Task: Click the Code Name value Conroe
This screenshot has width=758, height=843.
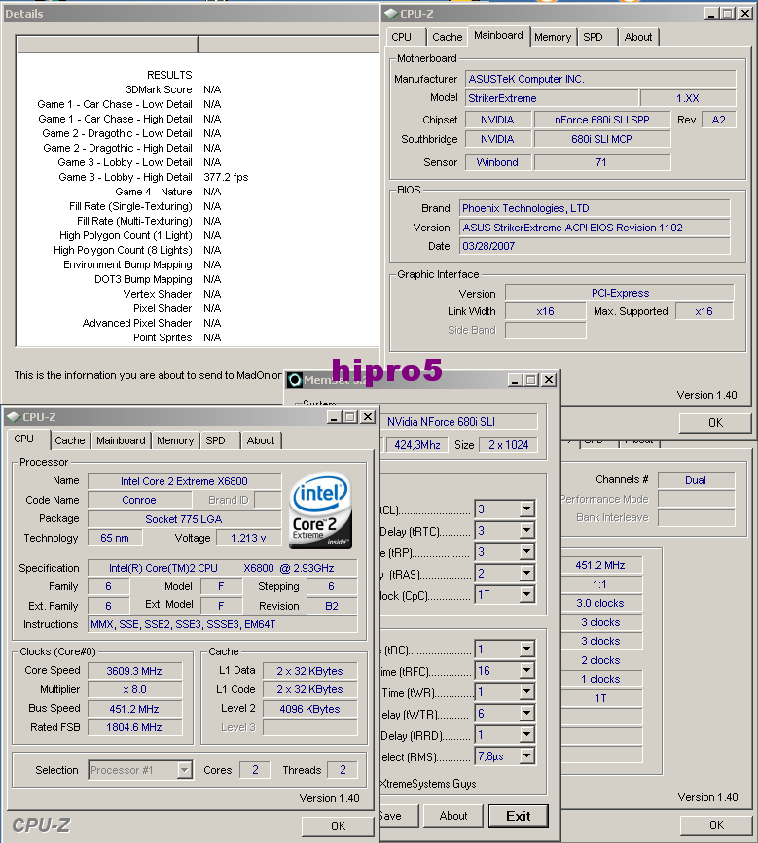Action: pos(139,500)
